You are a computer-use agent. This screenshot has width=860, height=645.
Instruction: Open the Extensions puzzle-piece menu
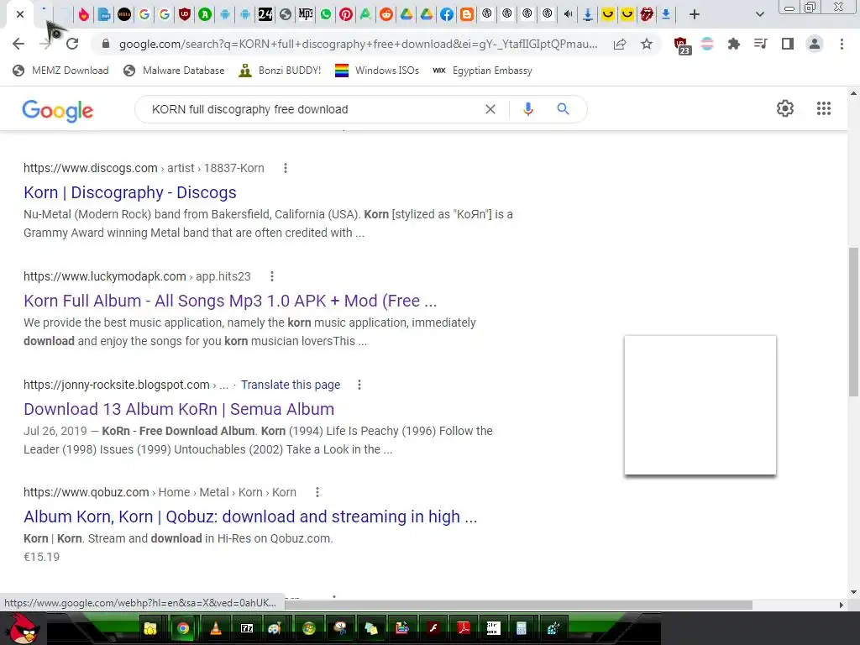point(733,44)
